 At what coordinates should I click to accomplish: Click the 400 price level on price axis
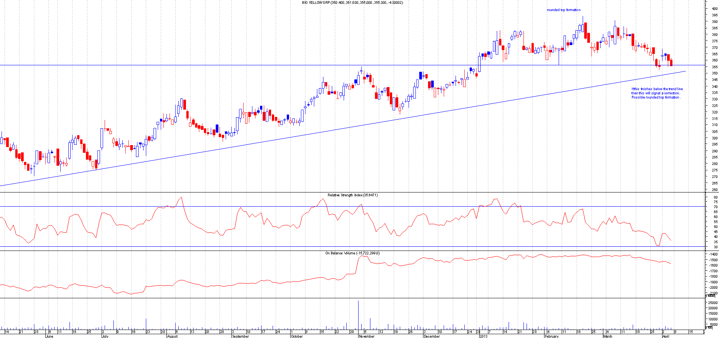click(714, 9)
